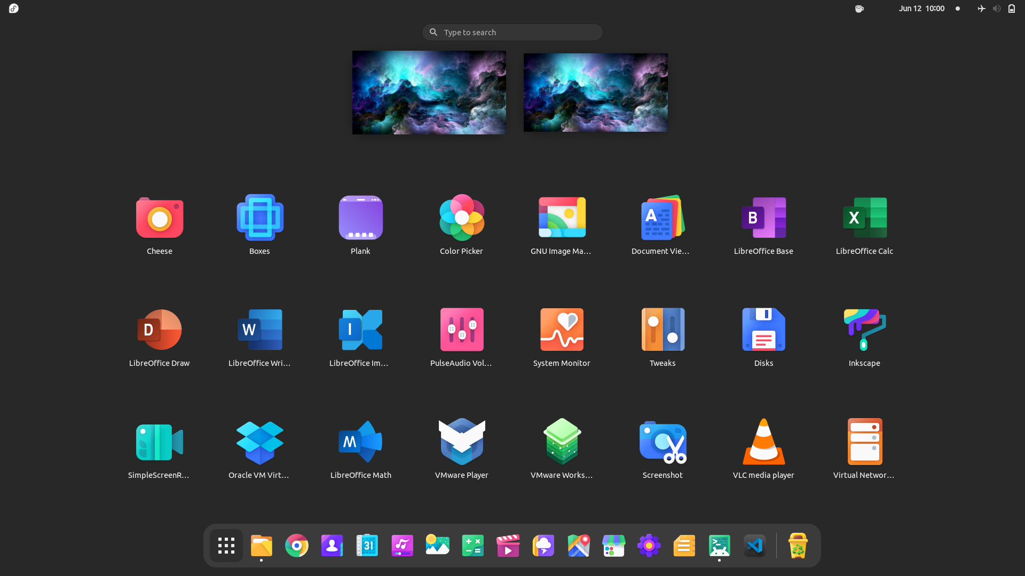Open Calendar from the dock

tap(367, 546)
